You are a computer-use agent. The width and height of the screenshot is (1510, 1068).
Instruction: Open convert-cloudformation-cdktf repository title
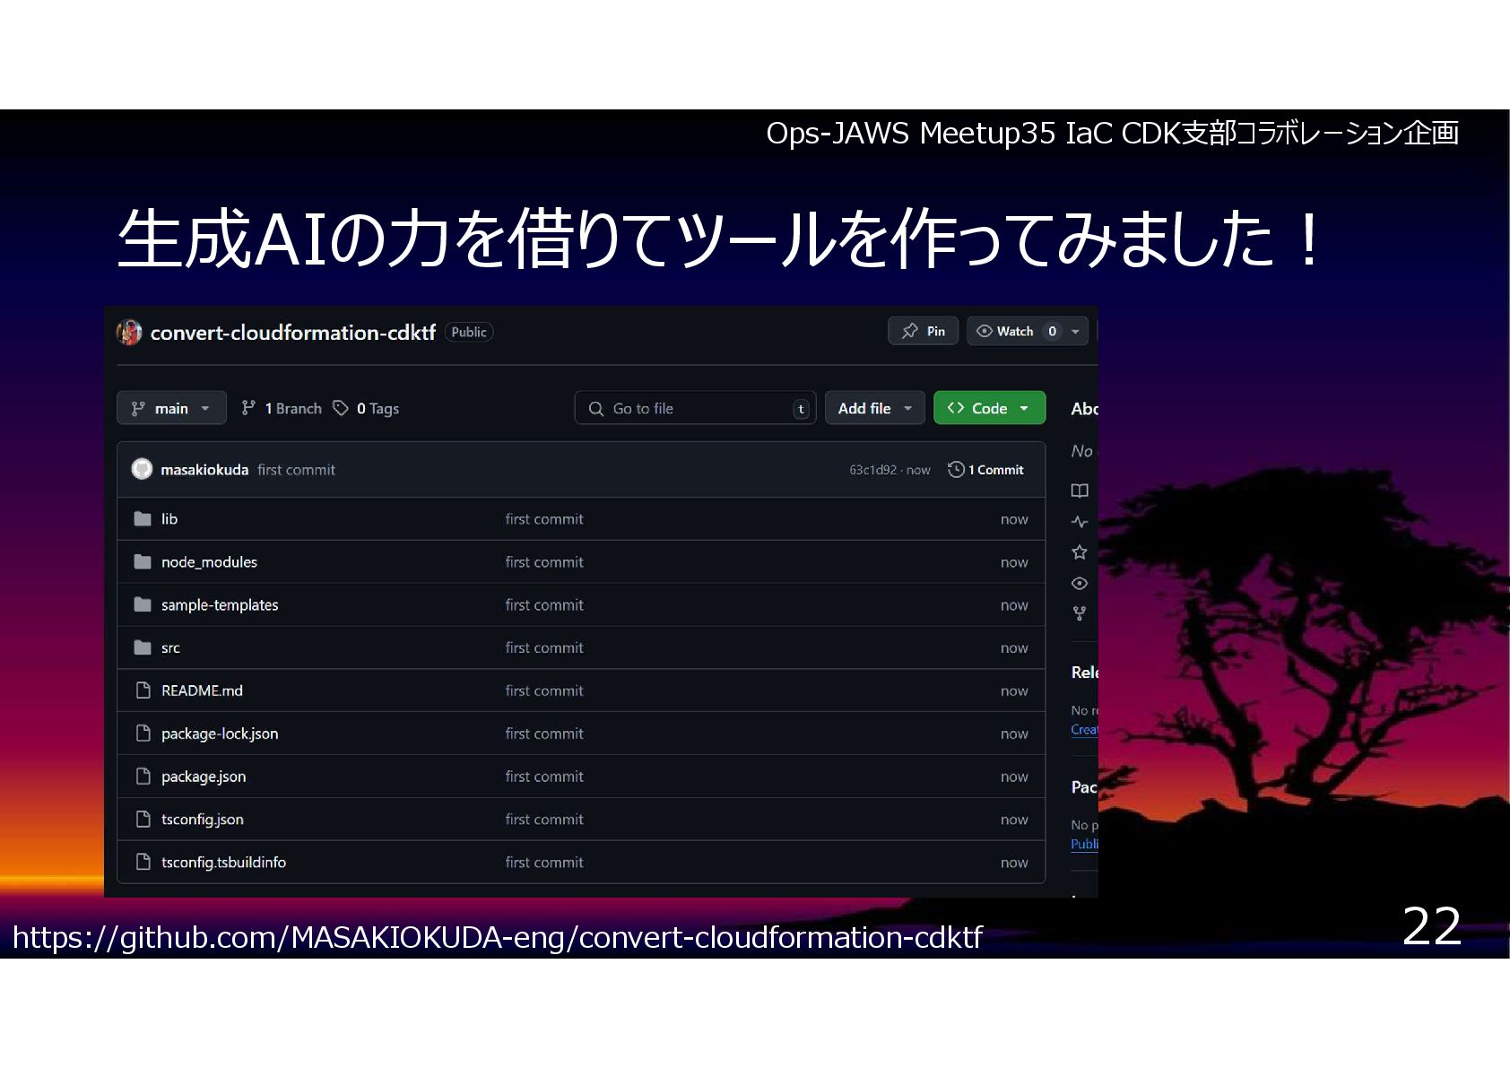(x=292, y=333)
